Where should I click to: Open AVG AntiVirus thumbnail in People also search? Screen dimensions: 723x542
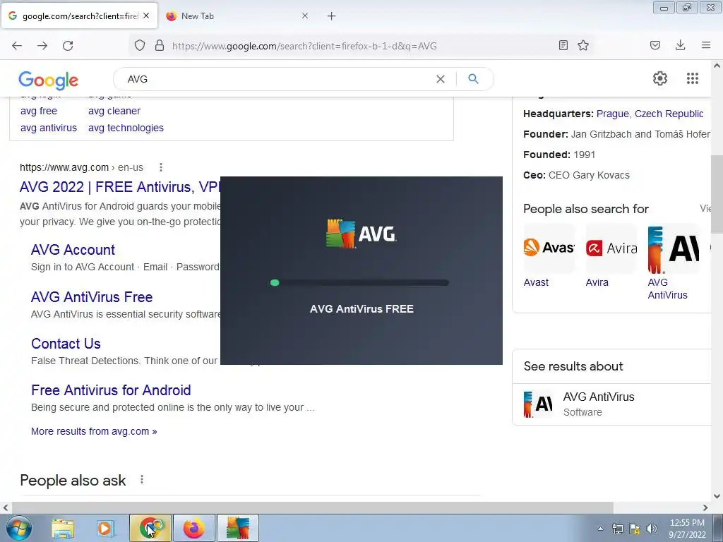(673, 249)
